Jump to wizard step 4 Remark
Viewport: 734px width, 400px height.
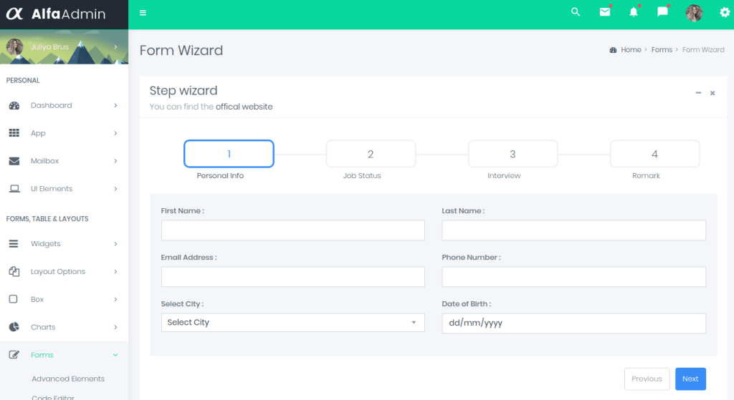[654, 154]
